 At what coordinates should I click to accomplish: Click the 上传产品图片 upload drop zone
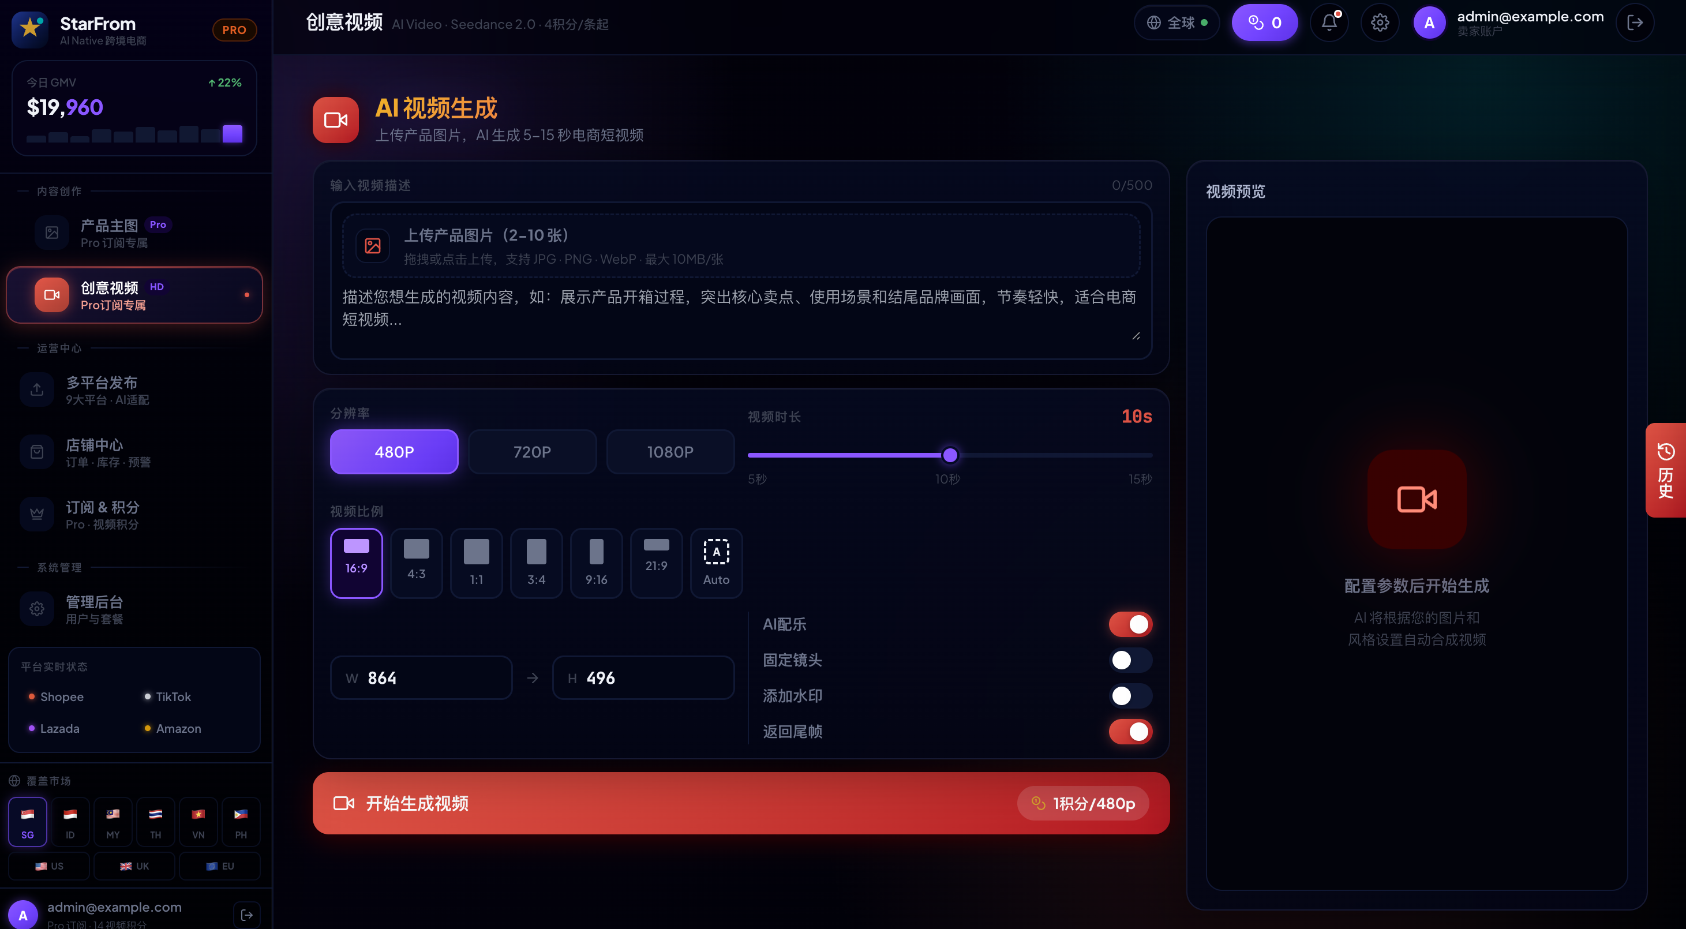[740, 245]
